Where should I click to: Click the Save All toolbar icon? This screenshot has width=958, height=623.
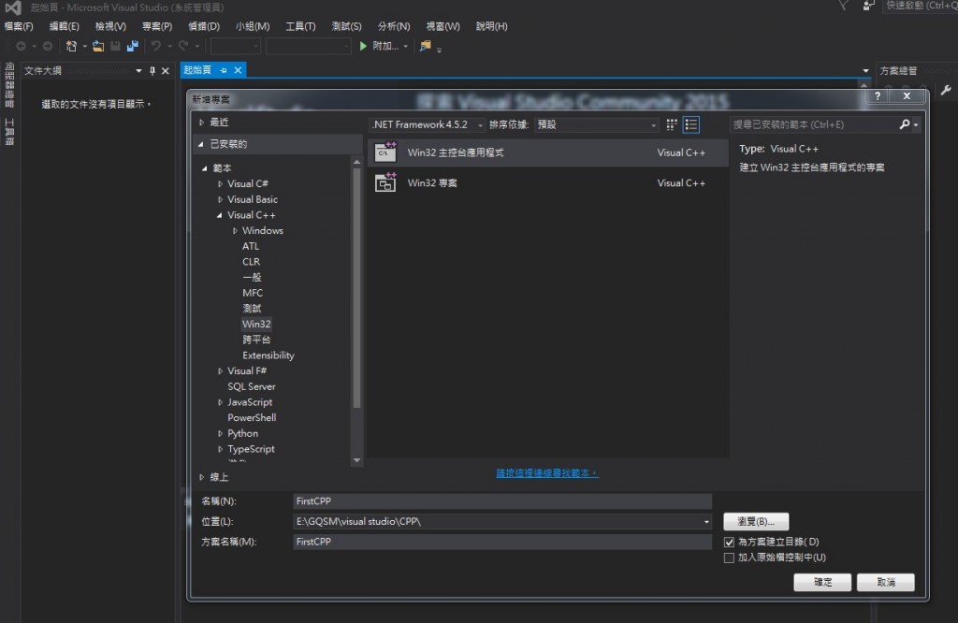[132, 46]
